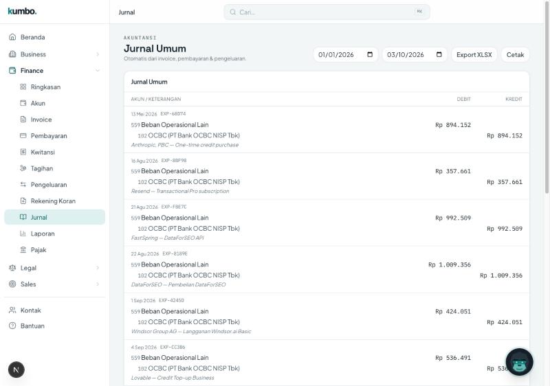Click the Laporan chart icon
The height and width of the screenshot is (386, 550).
tap(23, 234)
